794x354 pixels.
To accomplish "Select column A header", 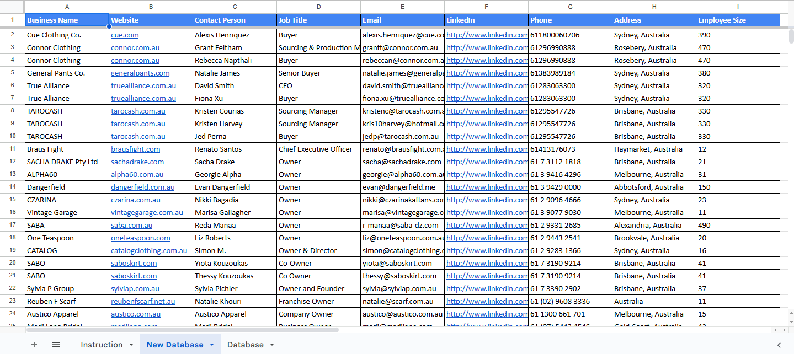I will point(67,7).
